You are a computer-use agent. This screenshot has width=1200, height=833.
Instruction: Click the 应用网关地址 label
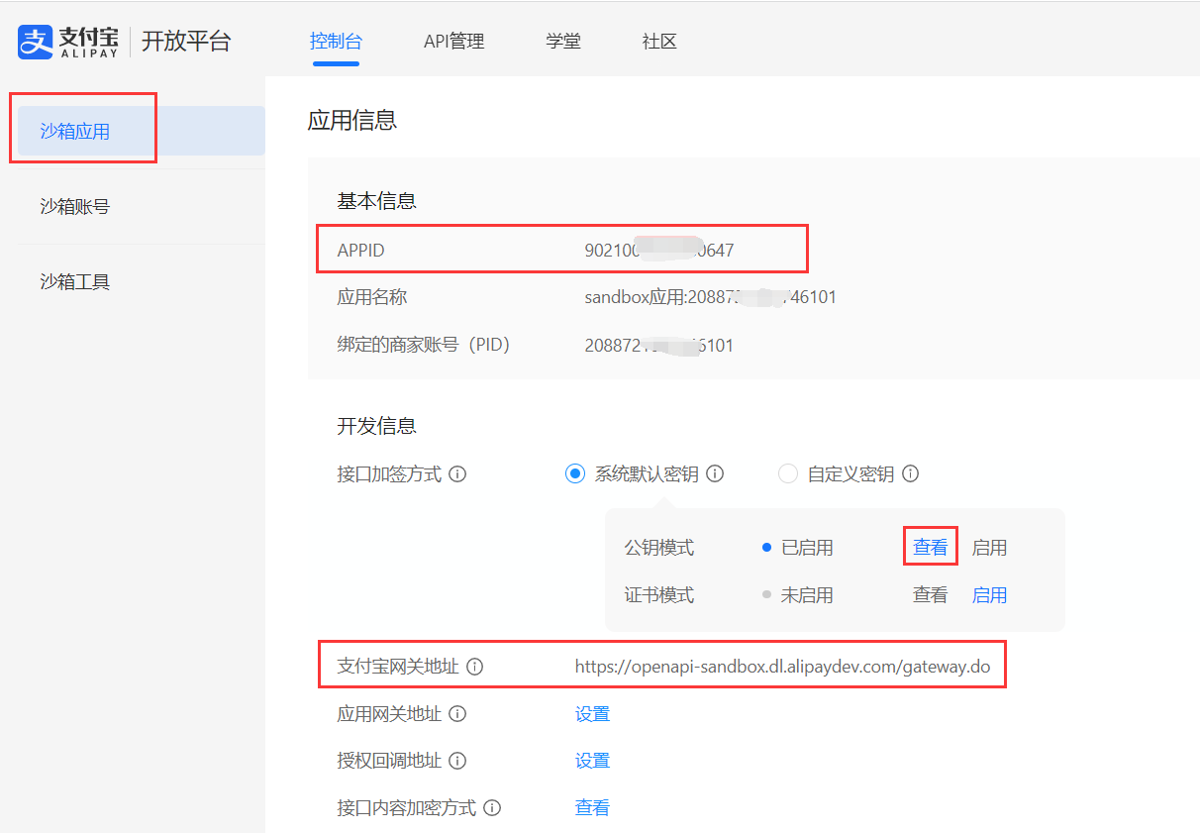pyautogui.click(x=390, y=714)
